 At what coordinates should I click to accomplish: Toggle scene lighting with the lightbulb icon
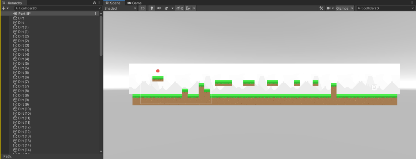[x=152, y=8]
